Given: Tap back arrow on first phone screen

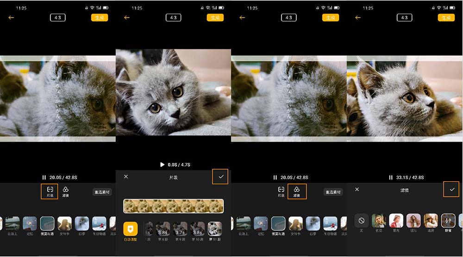Looking at the screenshot, I should pyautogui.click(x=11, y=18).
